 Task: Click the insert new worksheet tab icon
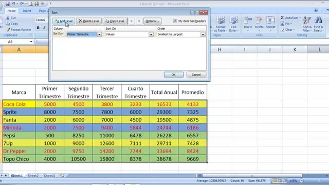click(x=62, y=176)
